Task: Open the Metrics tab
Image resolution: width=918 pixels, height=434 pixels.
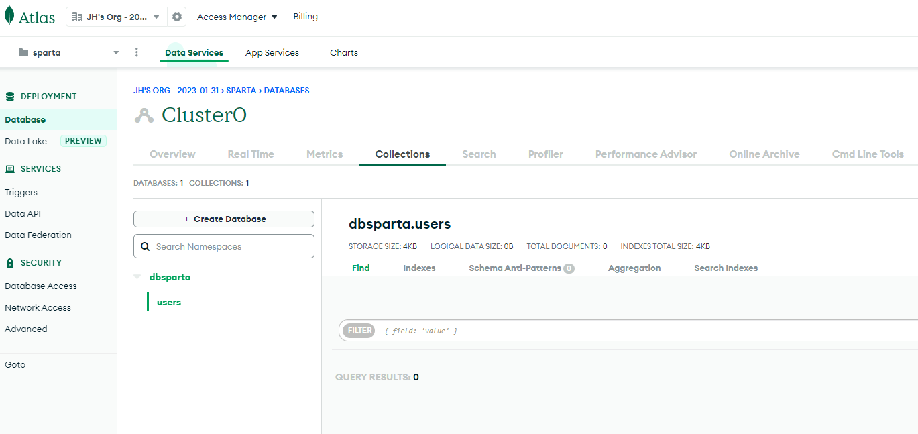Action: coord(325,154)
